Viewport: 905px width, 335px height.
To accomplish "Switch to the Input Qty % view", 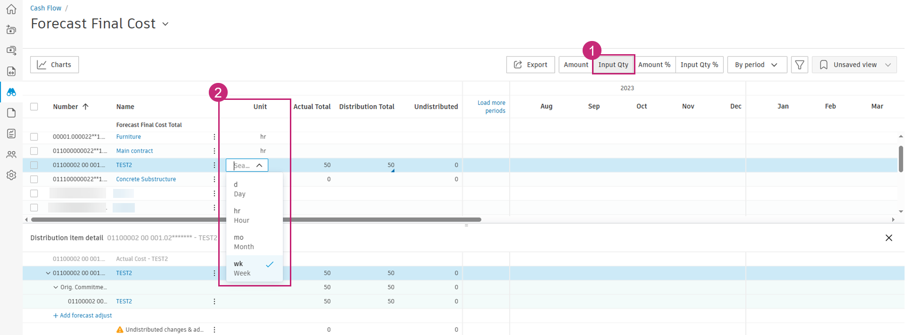I will (699, 65).
